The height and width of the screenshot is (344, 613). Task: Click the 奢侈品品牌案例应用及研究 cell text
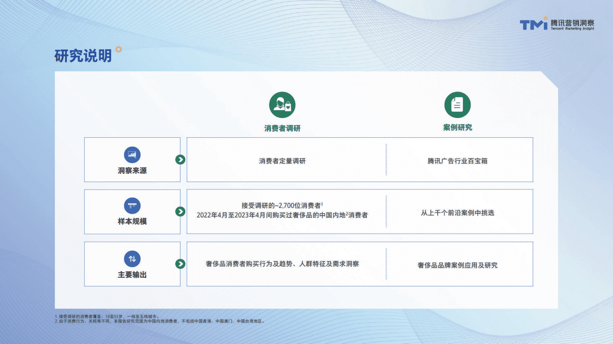coord(458,265)
